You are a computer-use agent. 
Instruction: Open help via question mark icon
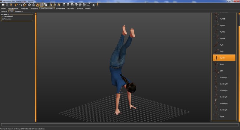click(x=97, y=5)
